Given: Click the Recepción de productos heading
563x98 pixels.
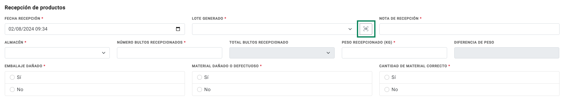Looking at the screenshot, I should click(35, 7).
